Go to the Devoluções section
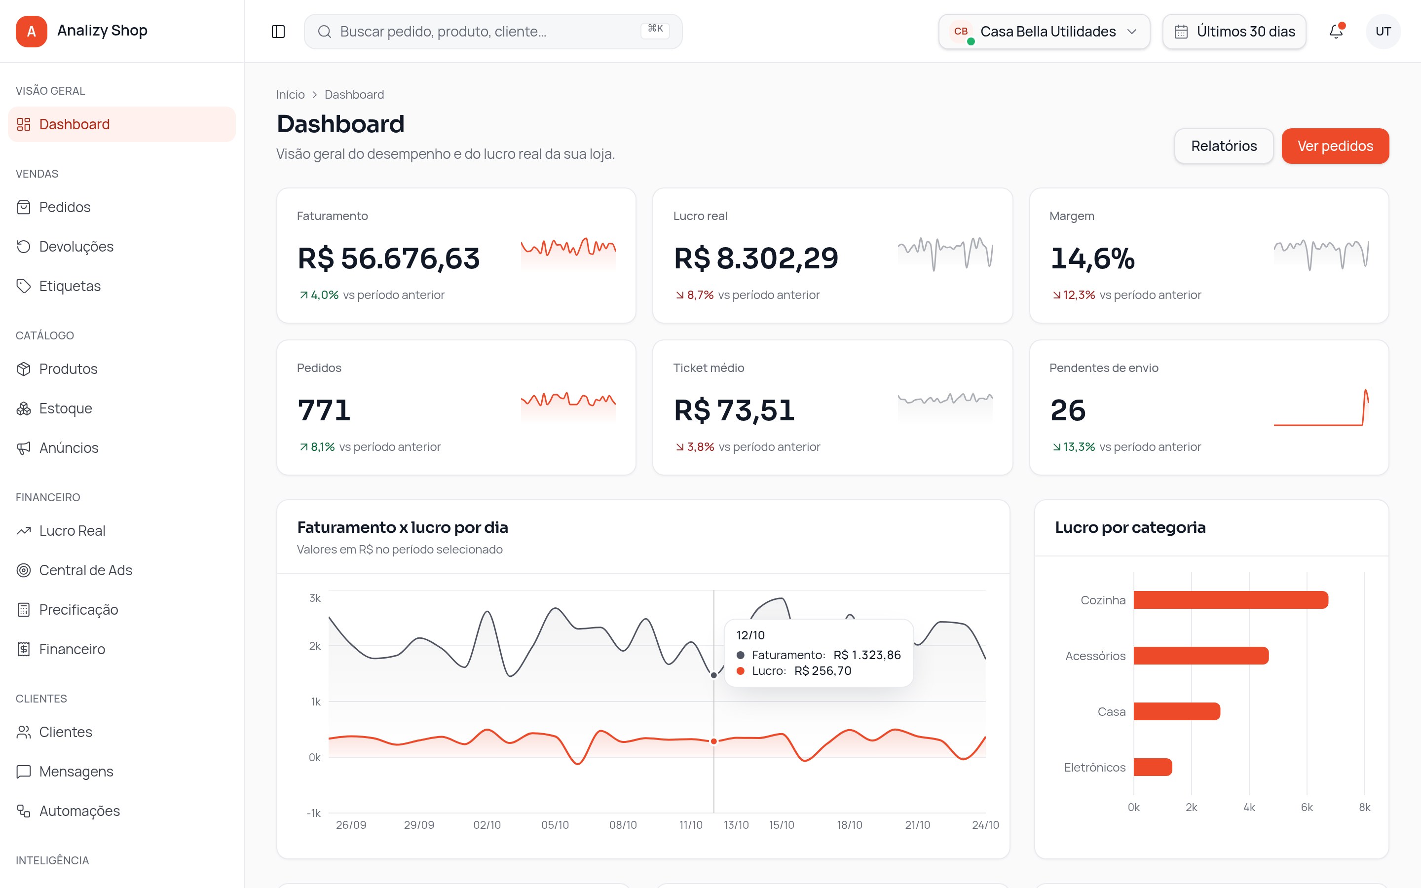 tap(122, 247)
